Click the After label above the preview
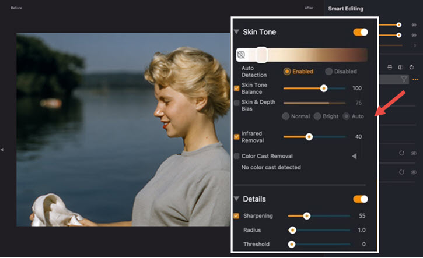Screen dimensions: 423x258 point(309,8)
